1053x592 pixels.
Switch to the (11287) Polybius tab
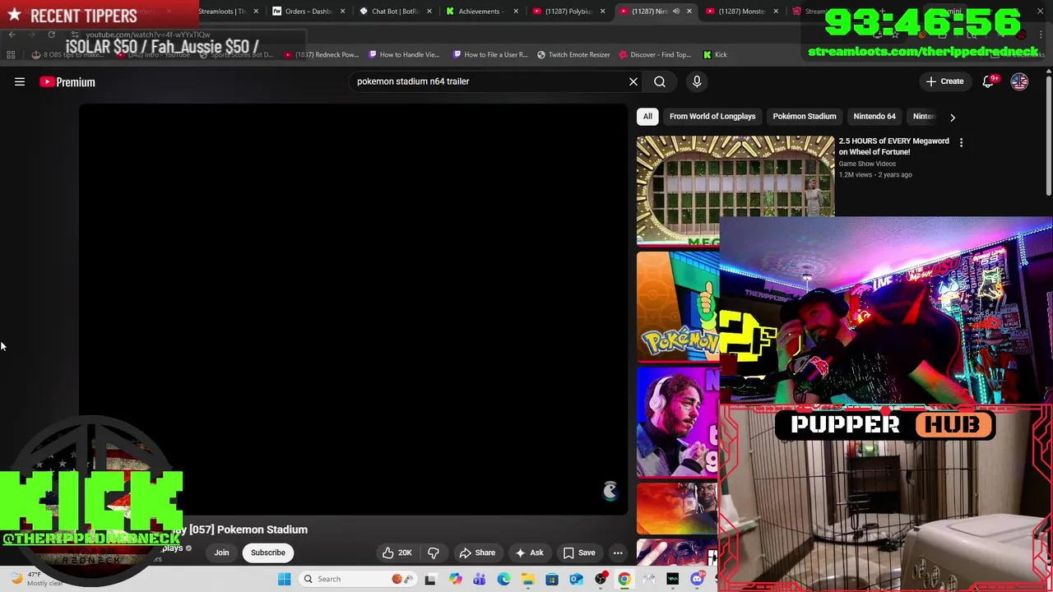(568, 12)
